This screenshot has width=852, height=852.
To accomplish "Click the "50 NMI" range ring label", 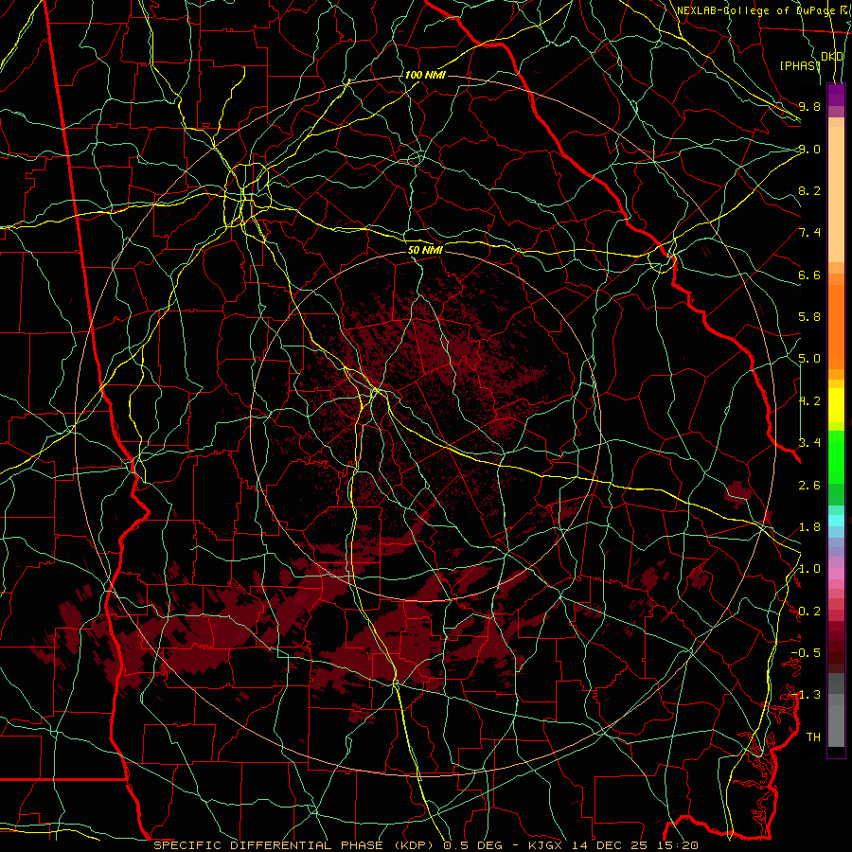I will pyautogui.click(x=425, y=250).
